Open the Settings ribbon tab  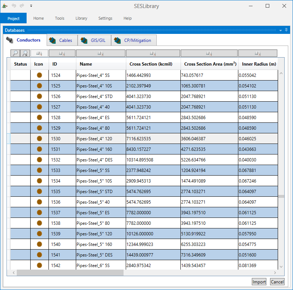coord(105,18)
